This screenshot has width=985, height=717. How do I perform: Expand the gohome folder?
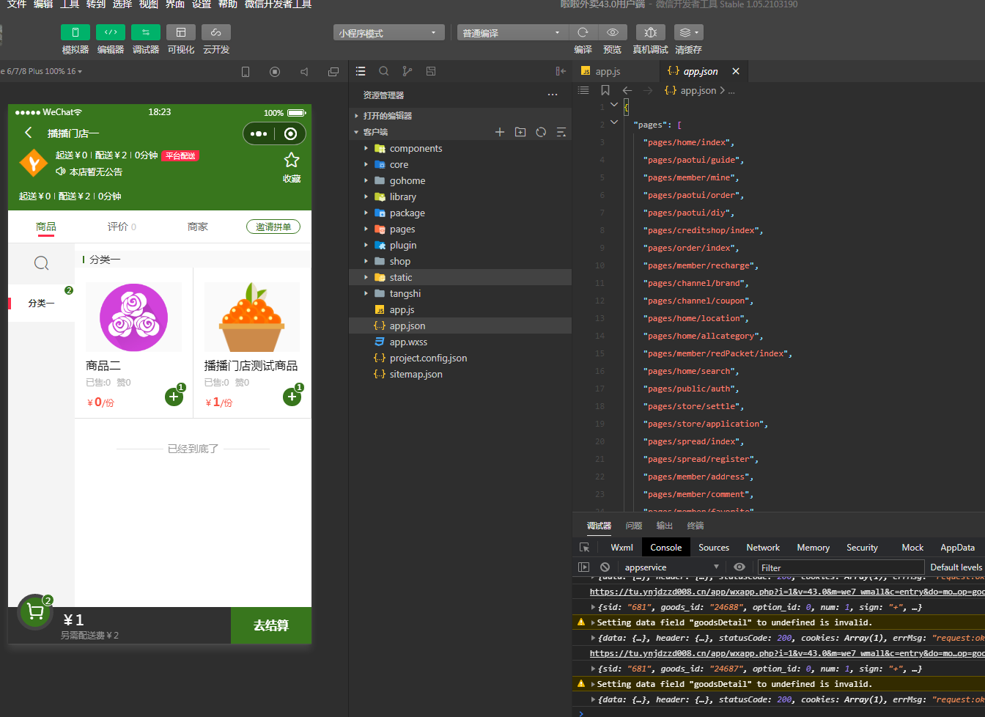460,180
